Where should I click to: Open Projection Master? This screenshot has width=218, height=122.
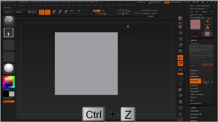pos(9,12)
